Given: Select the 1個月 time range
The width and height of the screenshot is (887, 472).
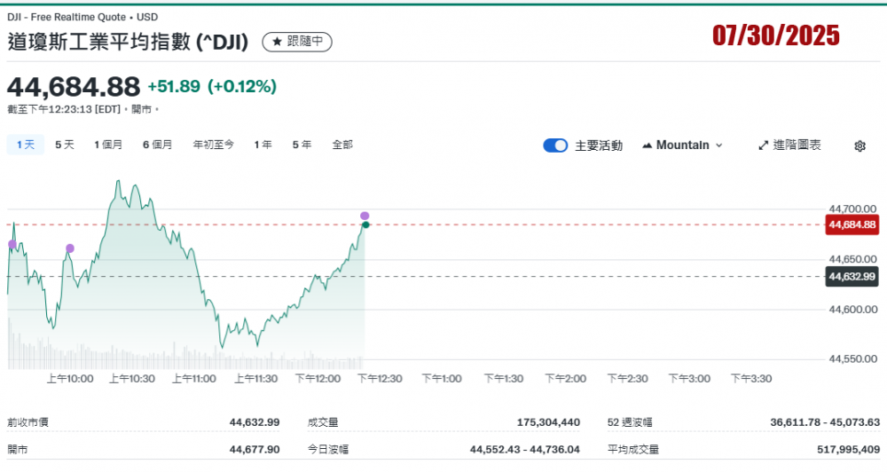Looking at the screenshot, I should 108,145.
